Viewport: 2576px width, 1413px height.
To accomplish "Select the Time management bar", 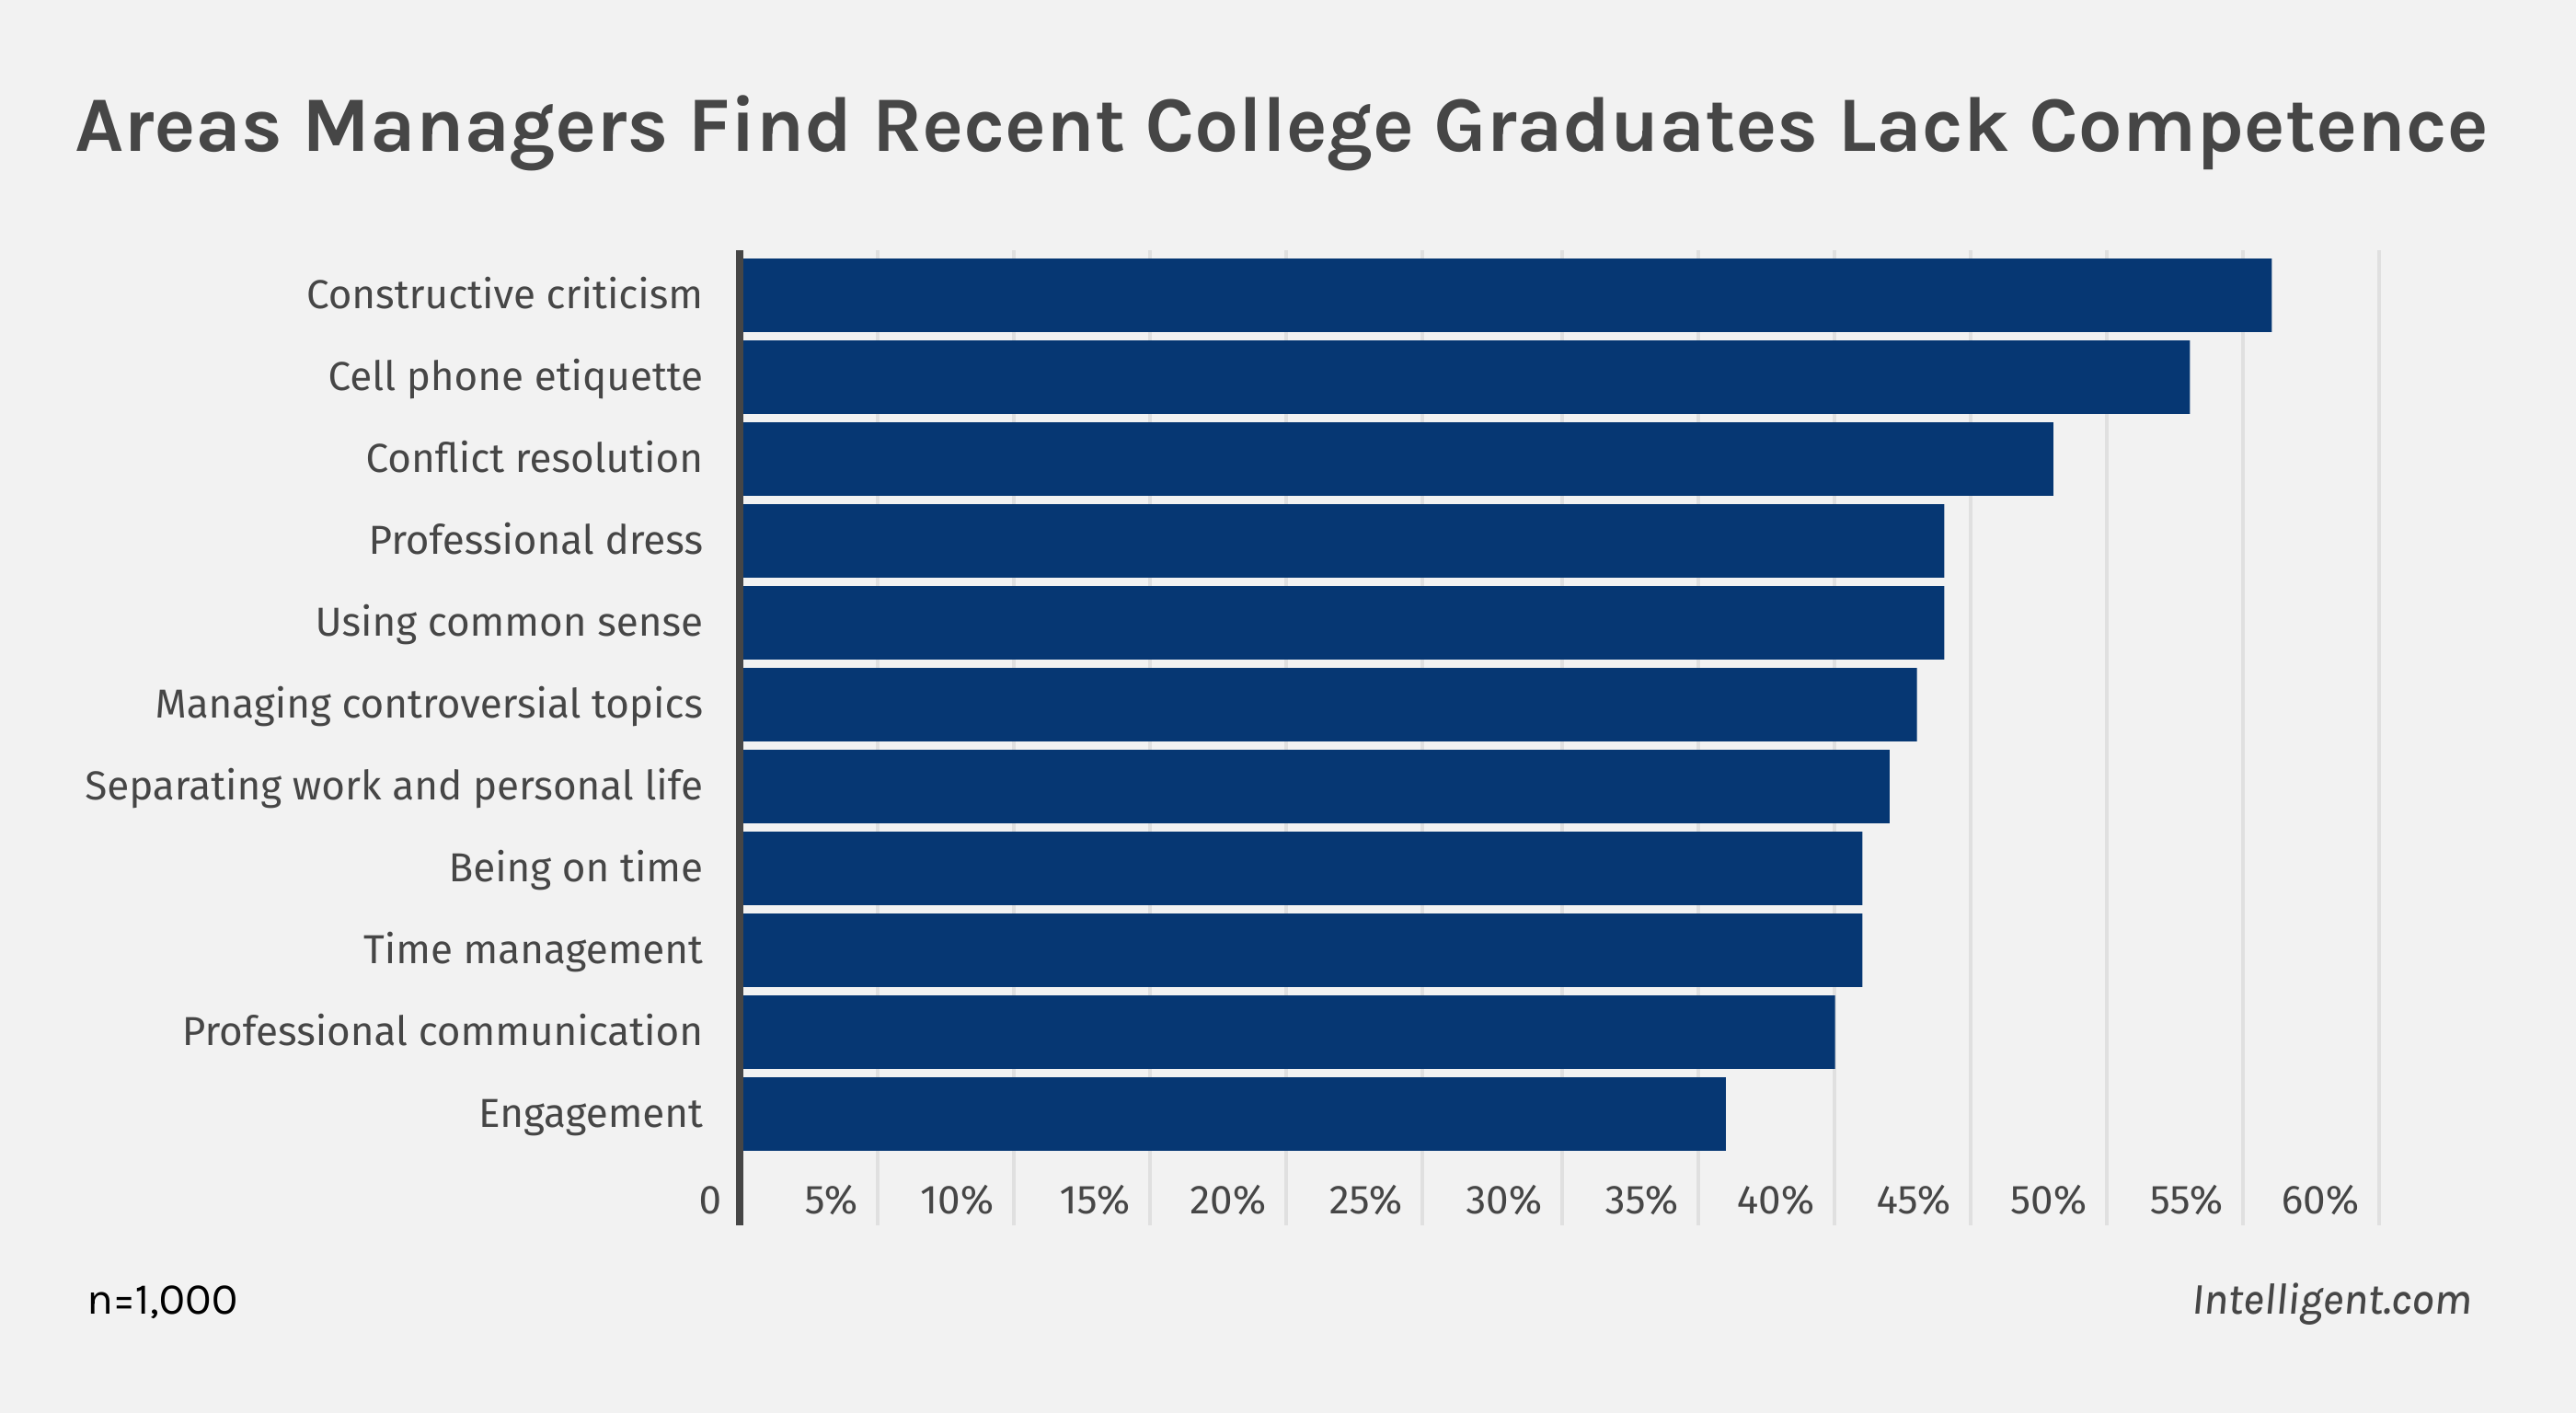I will tap(1302, 950).
